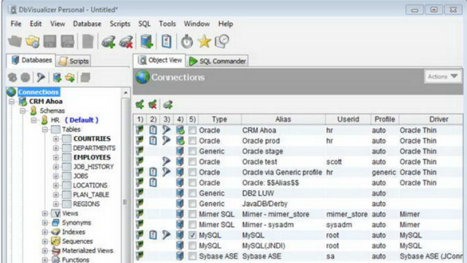Viewport: 467px width, 263px height.
Task: Tick checkbox in Oracle stage row
Action: 193,151
